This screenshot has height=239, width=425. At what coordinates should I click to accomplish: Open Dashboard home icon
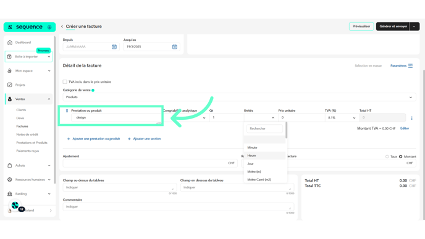(10, 42)
